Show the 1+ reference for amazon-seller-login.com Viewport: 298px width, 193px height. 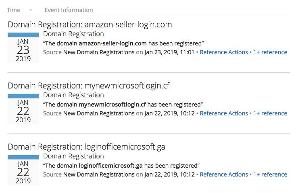270,52
